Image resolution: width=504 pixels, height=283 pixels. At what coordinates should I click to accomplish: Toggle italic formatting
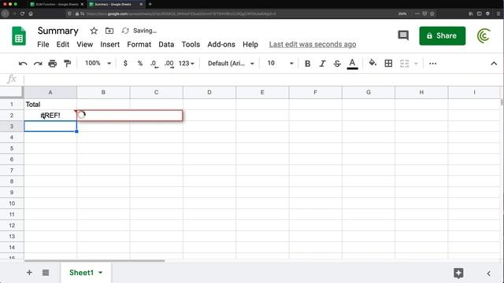click(x=322, y=64)
